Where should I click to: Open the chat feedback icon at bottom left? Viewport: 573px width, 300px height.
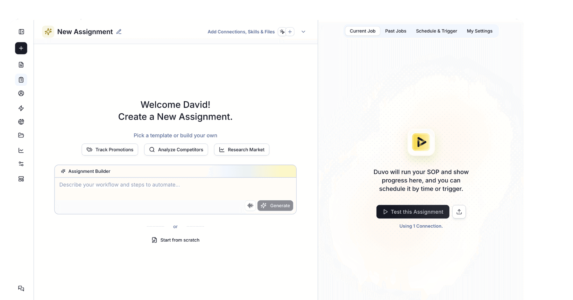pyautogui.click(x=21, y=288)
